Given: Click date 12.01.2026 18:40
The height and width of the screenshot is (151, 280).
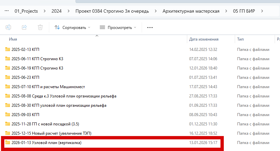Looking at the screenshot, I should point(203,68).
